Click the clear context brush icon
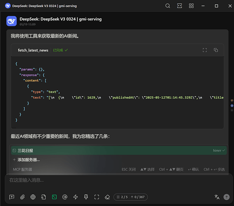The height and width of the screenshot is (206, 234). [x=86, y=197]
